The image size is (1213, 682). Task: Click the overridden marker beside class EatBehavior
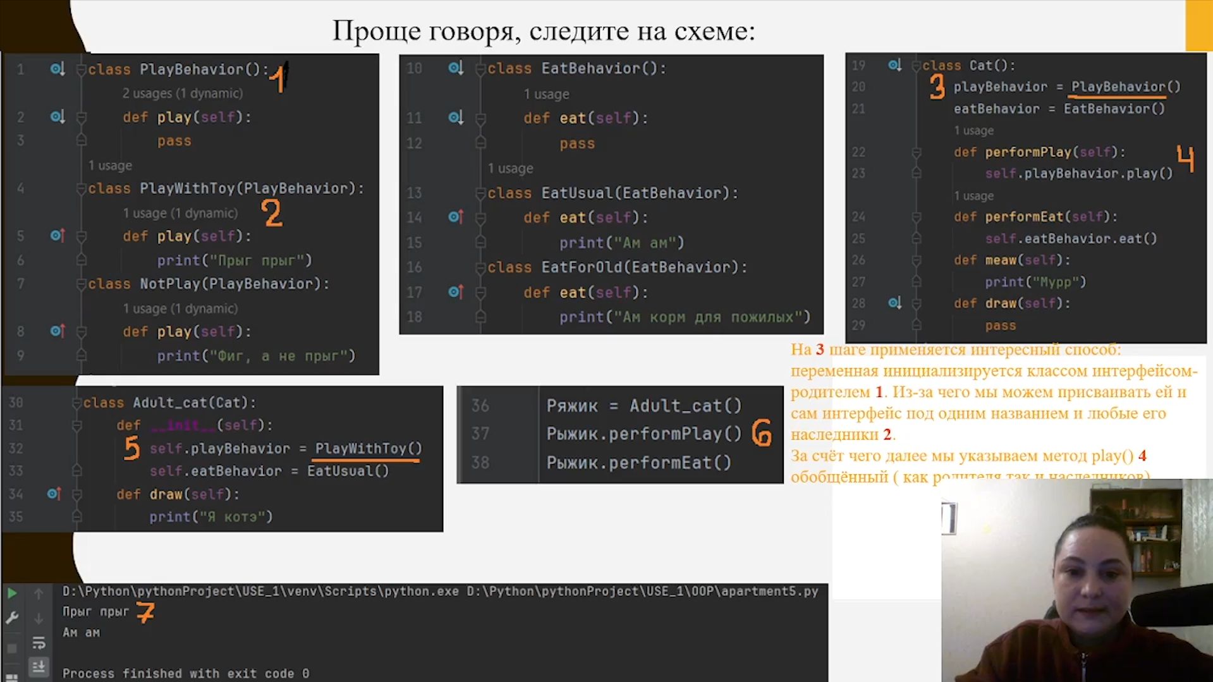[456, 68]
